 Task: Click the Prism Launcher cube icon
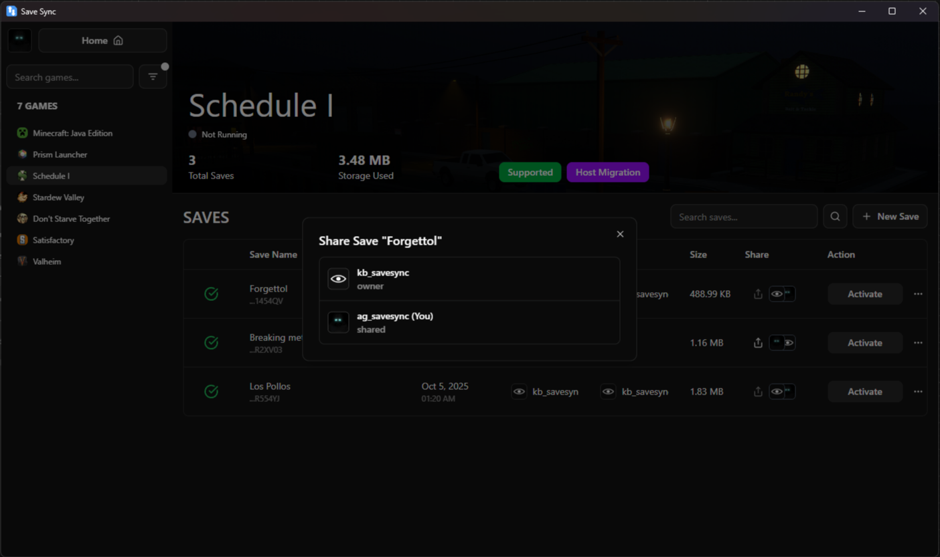coord(22,154)
